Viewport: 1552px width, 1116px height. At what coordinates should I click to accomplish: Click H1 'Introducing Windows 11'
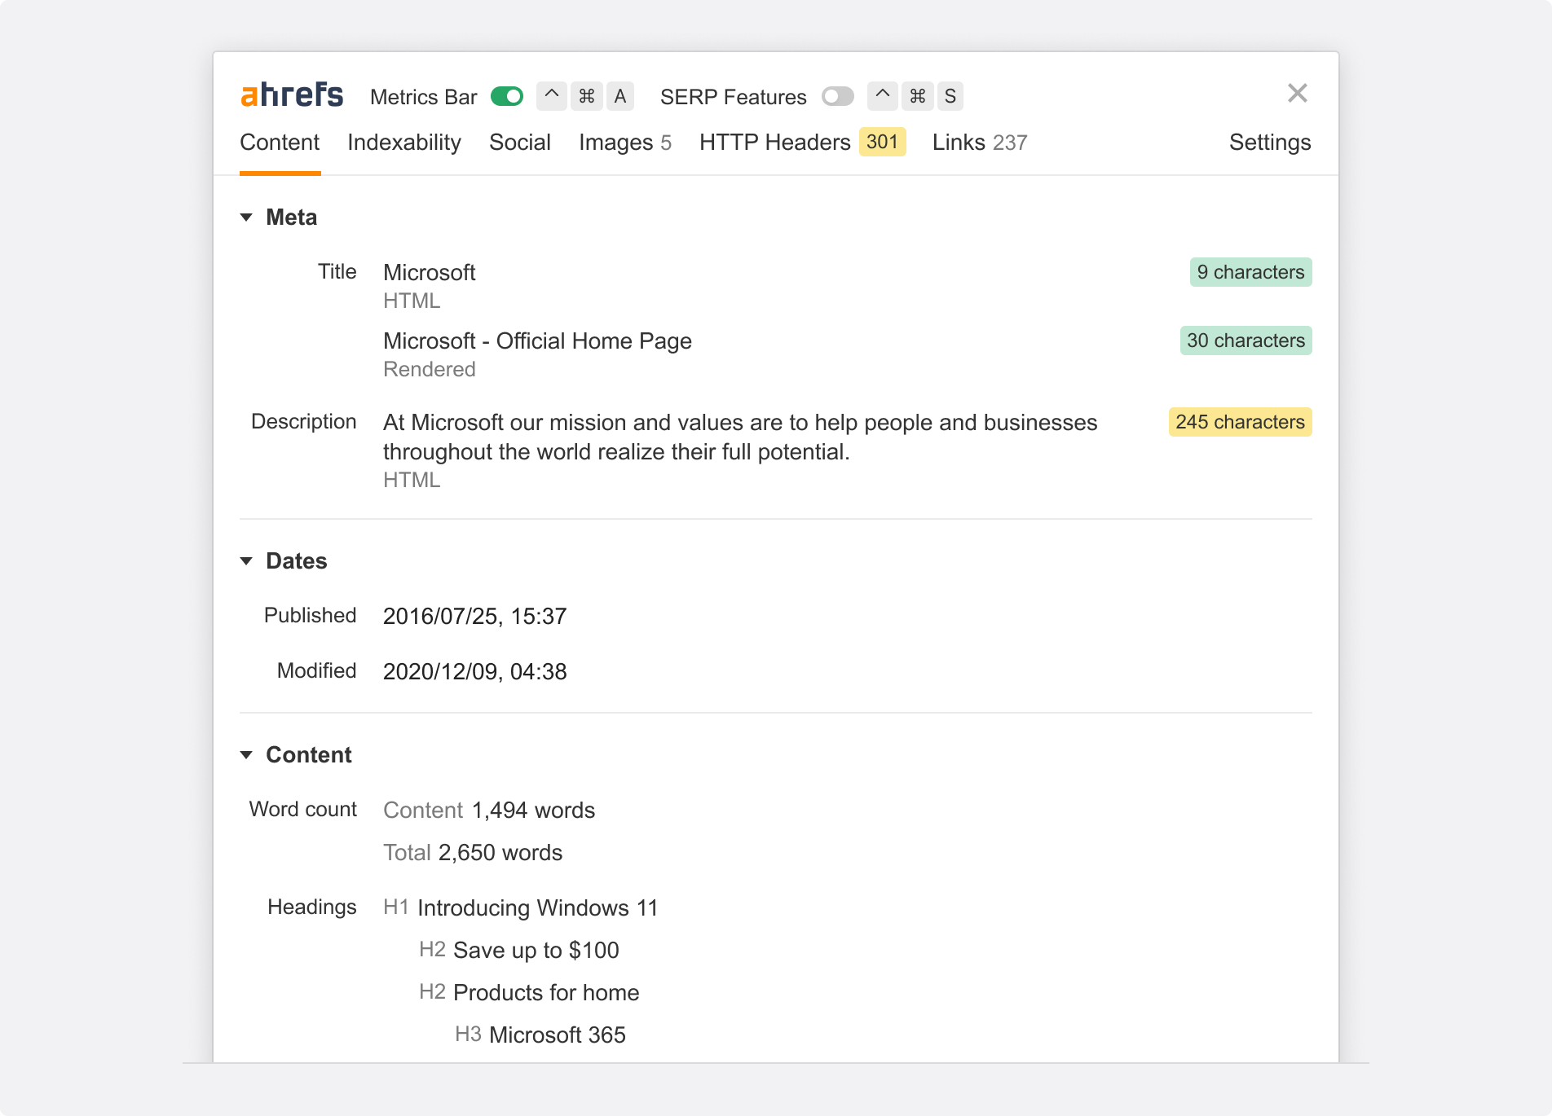tap(538, 908)
